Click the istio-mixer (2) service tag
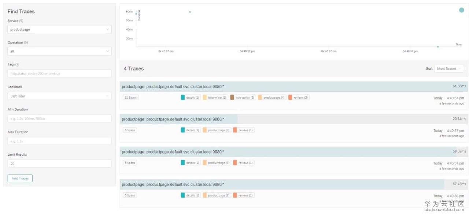 tap(215, 98)
